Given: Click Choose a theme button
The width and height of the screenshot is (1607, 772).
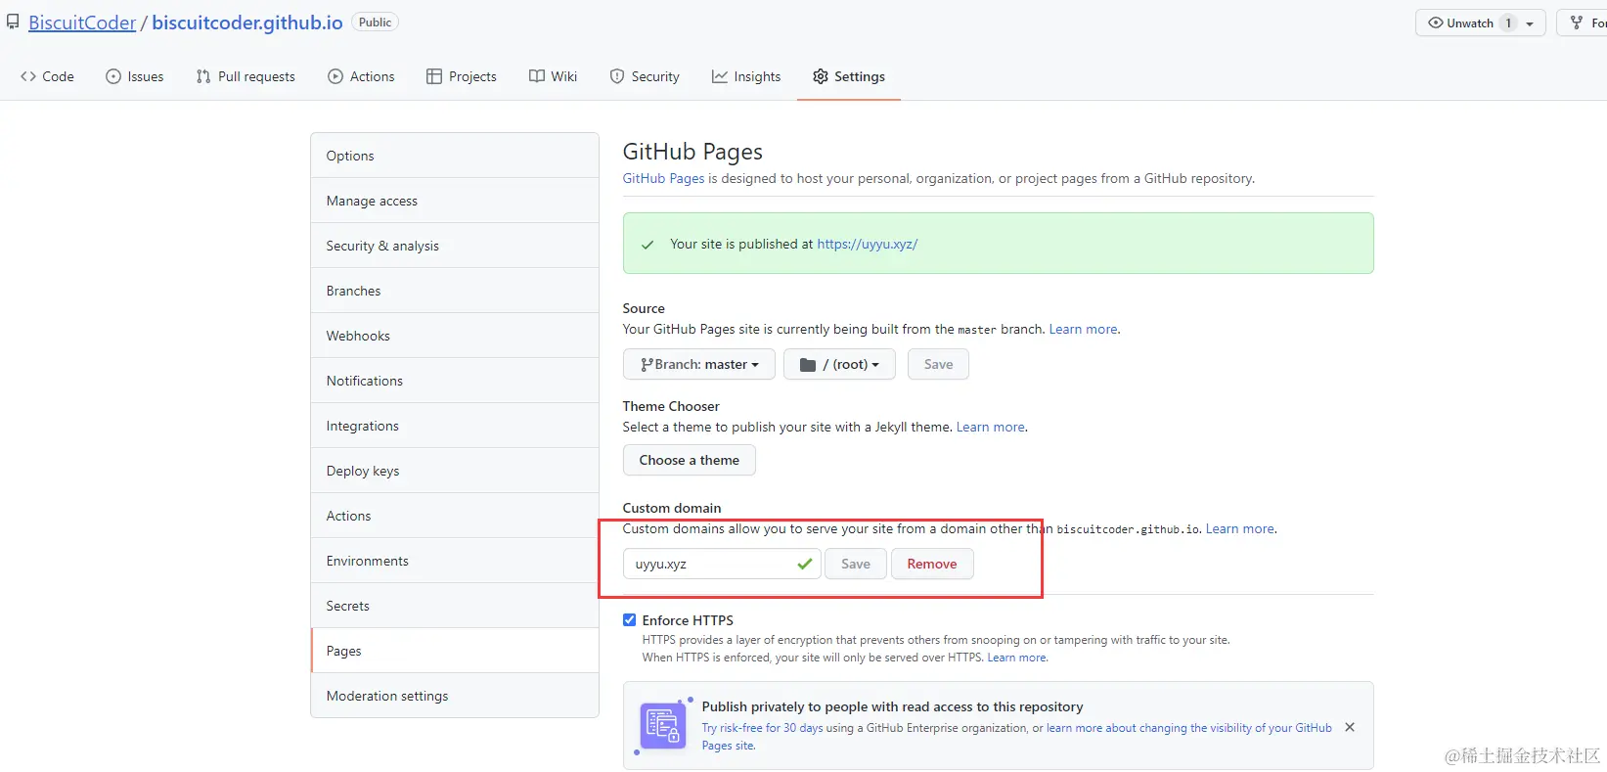Looking at the screenshot, I should pos(689,460).
